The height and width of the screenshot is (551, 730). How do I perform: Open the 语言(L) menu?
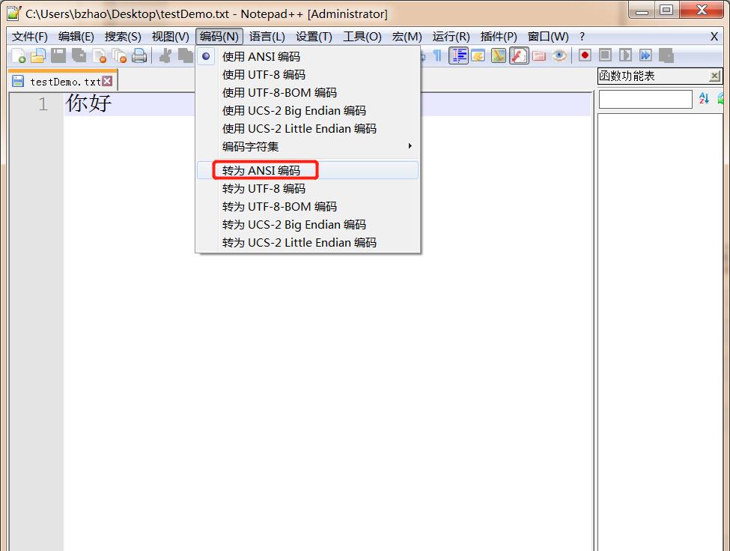pyautogui.click(x=267, y=37)
